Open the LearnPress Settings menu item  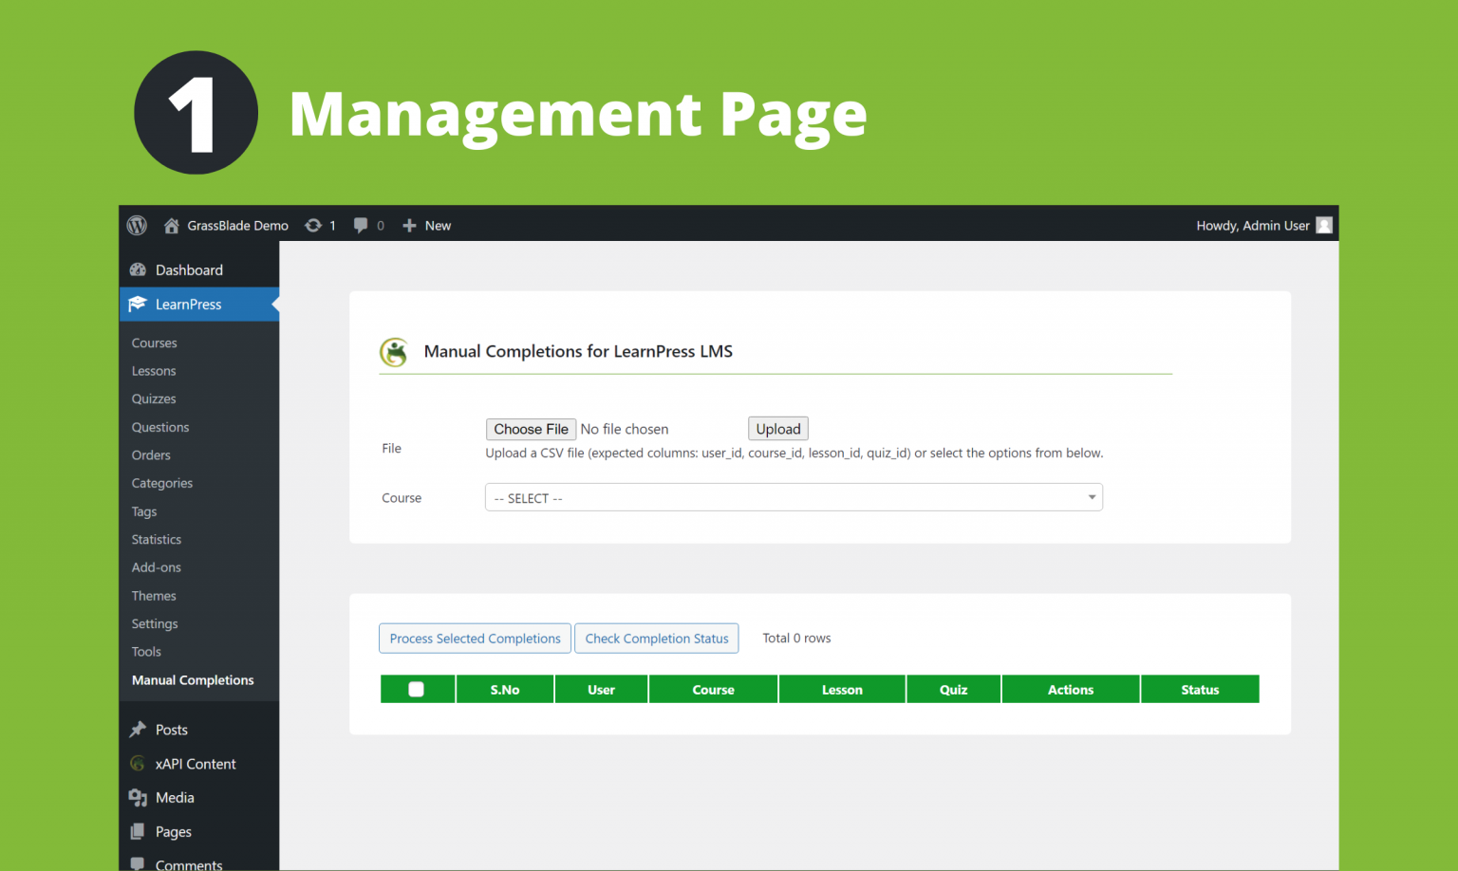click(155, 623)
